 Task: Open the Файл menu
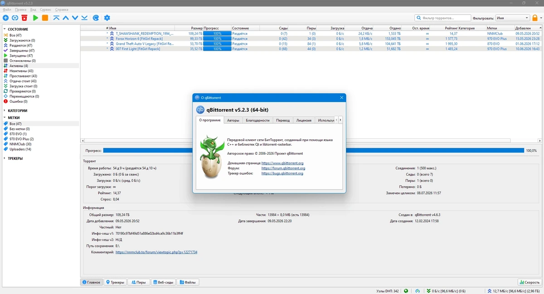[x=7, y=9]
